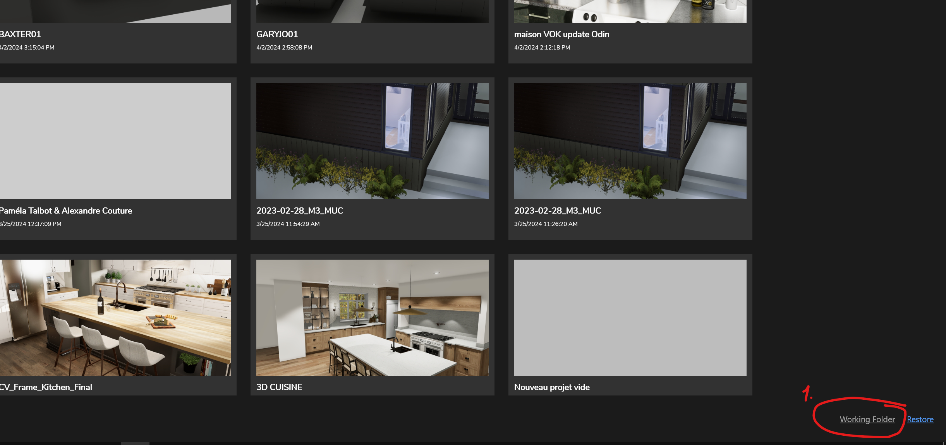Click the Restore link

(x=920, y=419)
